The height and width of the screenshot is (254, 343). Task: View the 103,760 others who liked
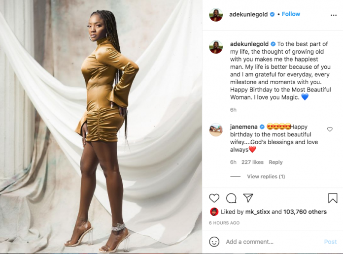[x=305, y=212]
